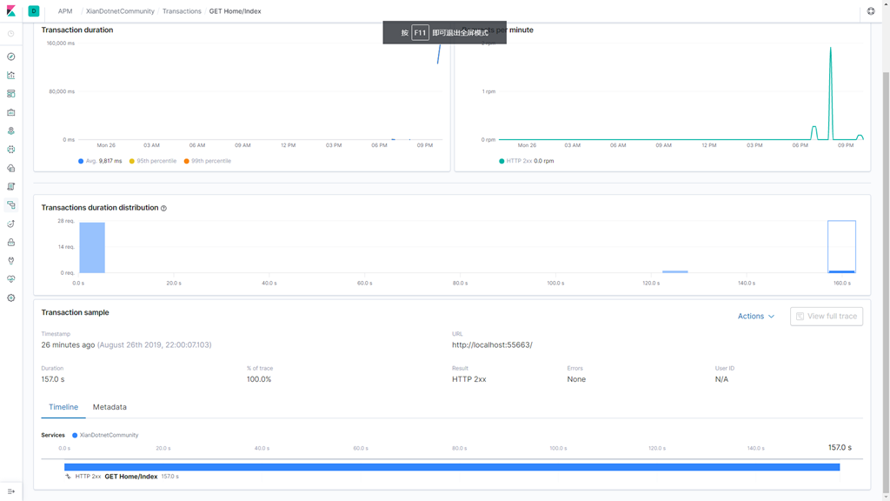Toggle the Avg. legend series
Screen dimensions: 890x501
pos(100,161)
